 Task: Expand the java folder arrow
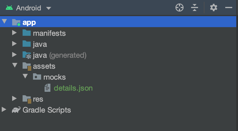[x=14, y=44]
